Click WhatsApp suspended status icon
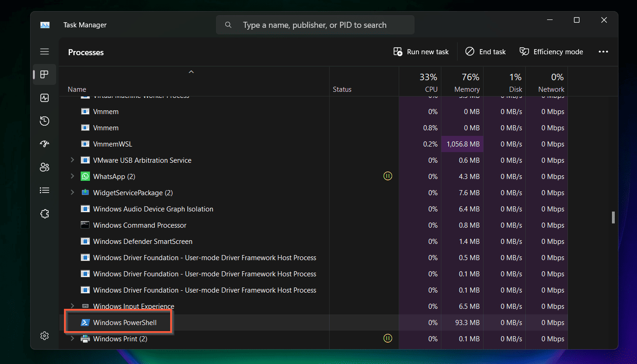637x364 pixels. (x=388, y=176)
